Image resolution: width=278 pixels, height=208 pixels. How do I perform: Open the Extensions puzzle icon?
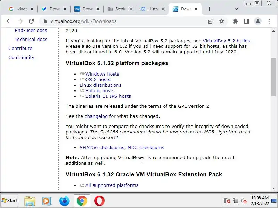coord(236,21)
